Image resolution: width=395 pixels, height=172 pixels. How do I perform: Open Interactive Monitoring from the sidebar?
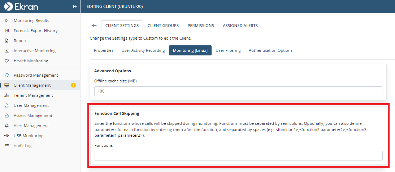34,51
